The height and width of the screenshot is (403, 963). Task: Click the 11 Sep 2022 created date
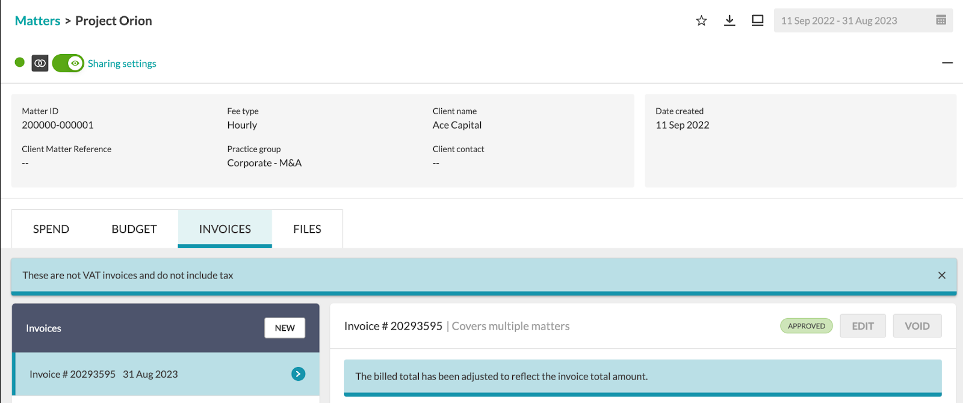click(683, 125)
